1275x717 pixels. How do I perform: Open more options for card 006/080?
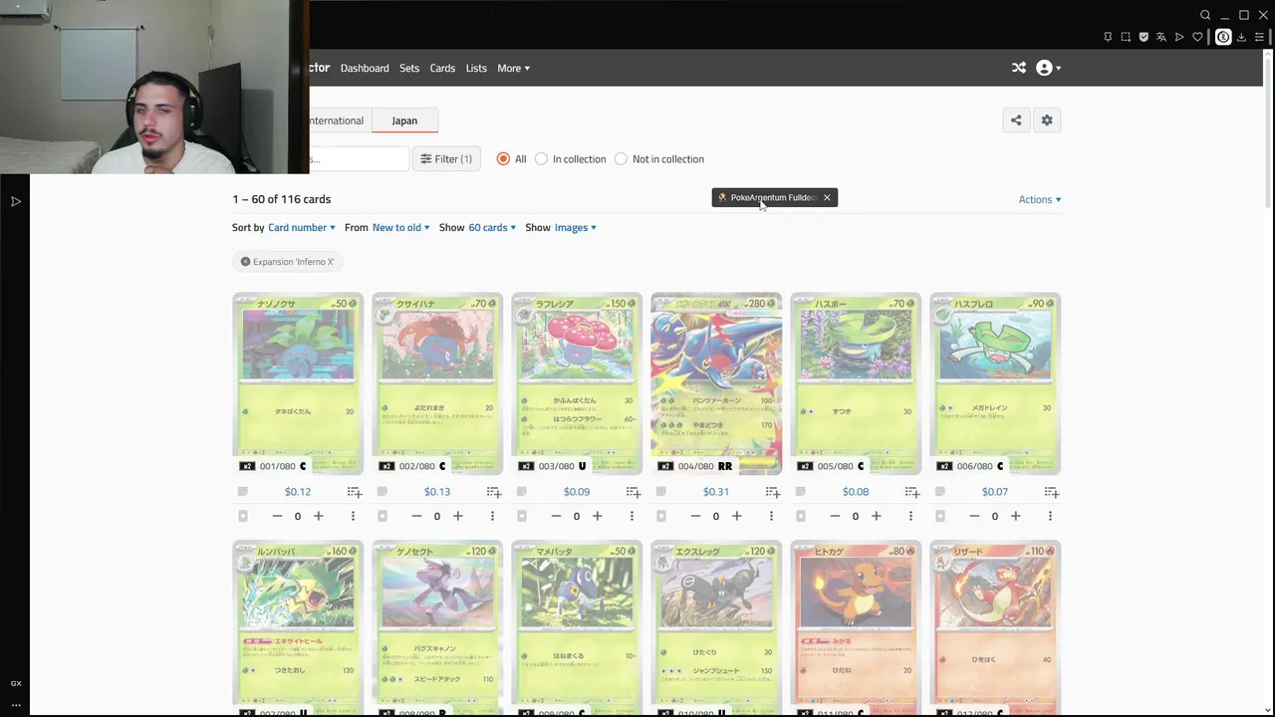(x=1050, y=516)
